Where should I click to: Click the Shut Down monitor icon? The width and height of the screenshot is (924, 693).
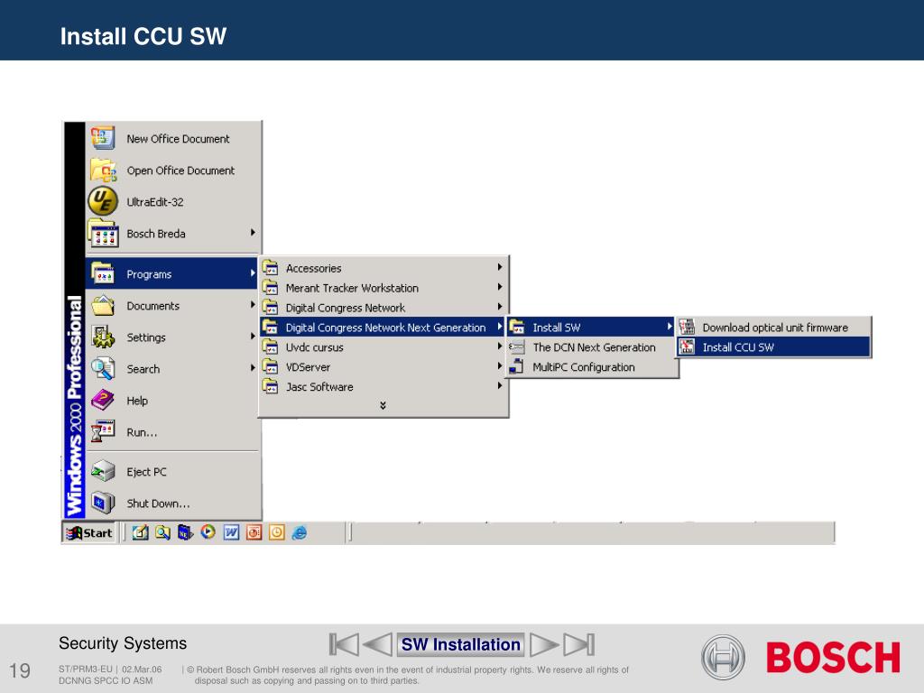point(103,503)
